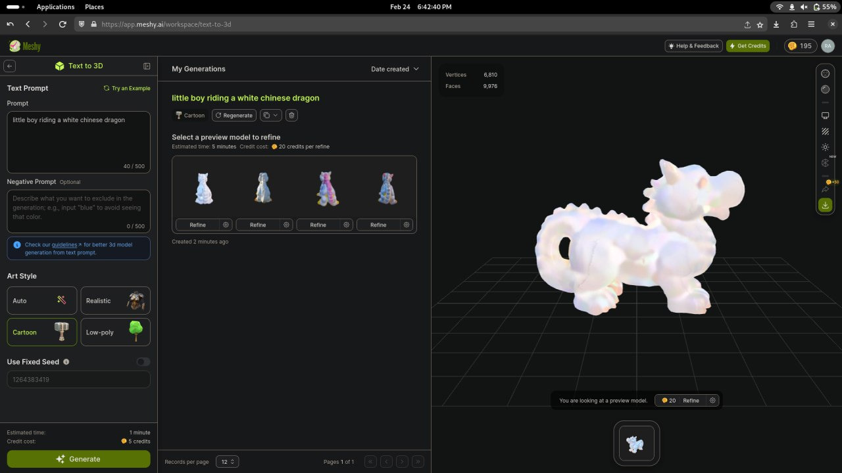This screenshot has width=842, height=473.
Task: Open the guidelines link
Action: [x=64, y=244]
